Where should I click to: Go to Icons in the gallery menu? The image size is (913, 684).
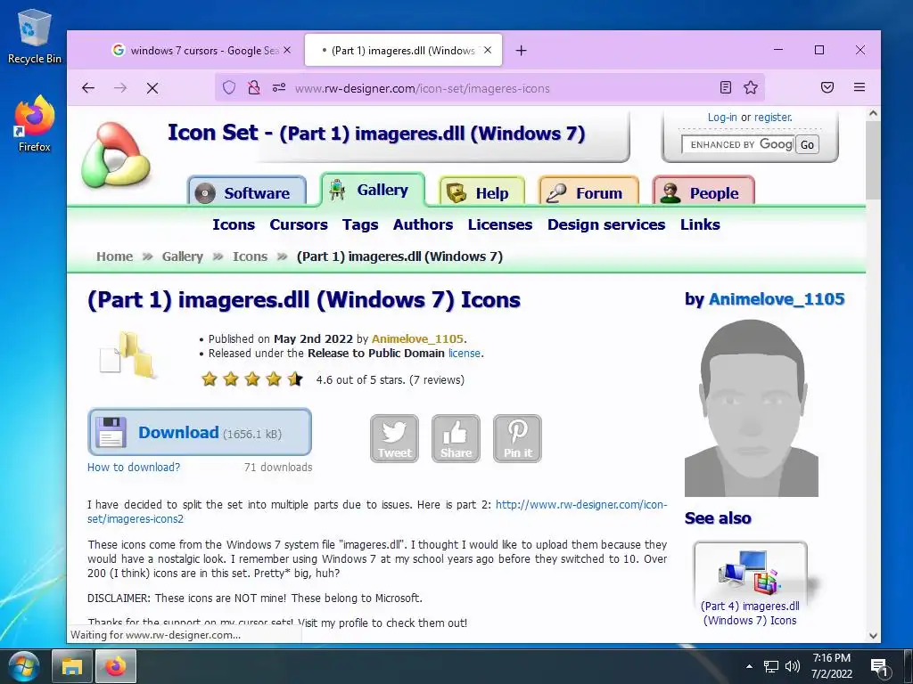pos(234,224)
